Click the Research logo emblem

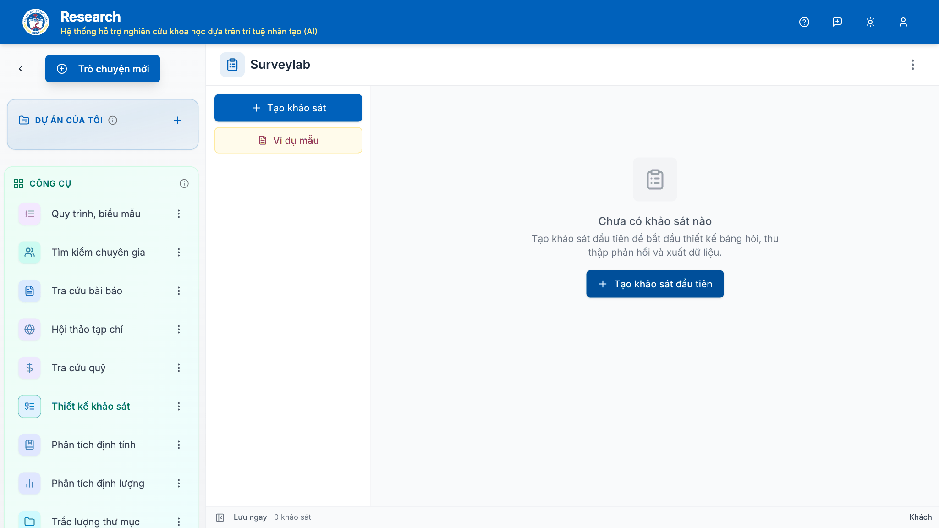[36, 22]
